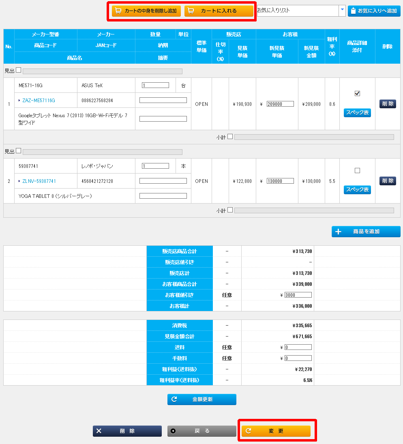Open product link ZAZ-ME57116G
Image resolution: width=403 pixels, height=444 pixels.
(x=39, y=101)
